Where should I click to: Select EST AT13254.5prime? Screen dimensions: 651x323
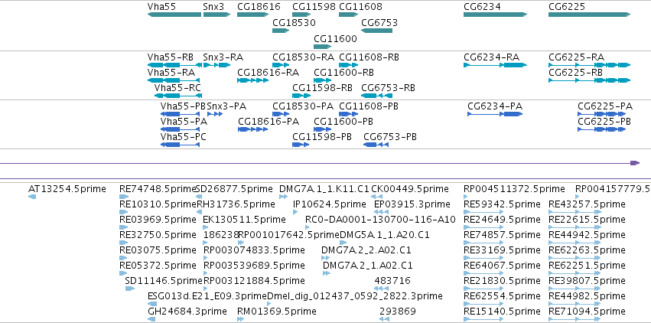pos(67,189)
